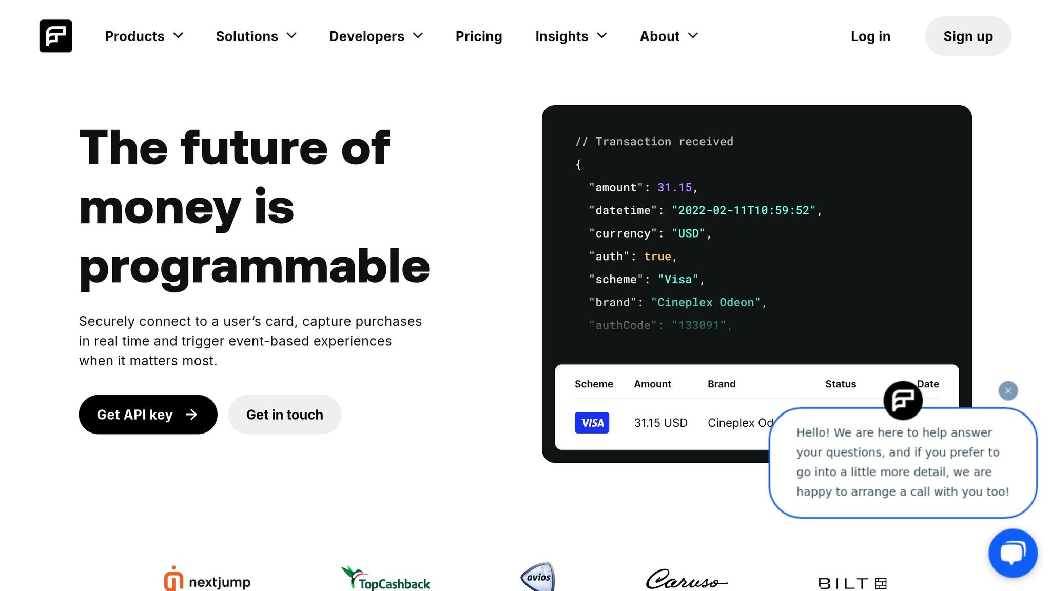Click the avios logo
This screenshot has height=591, width=1051.
[537, 577]
